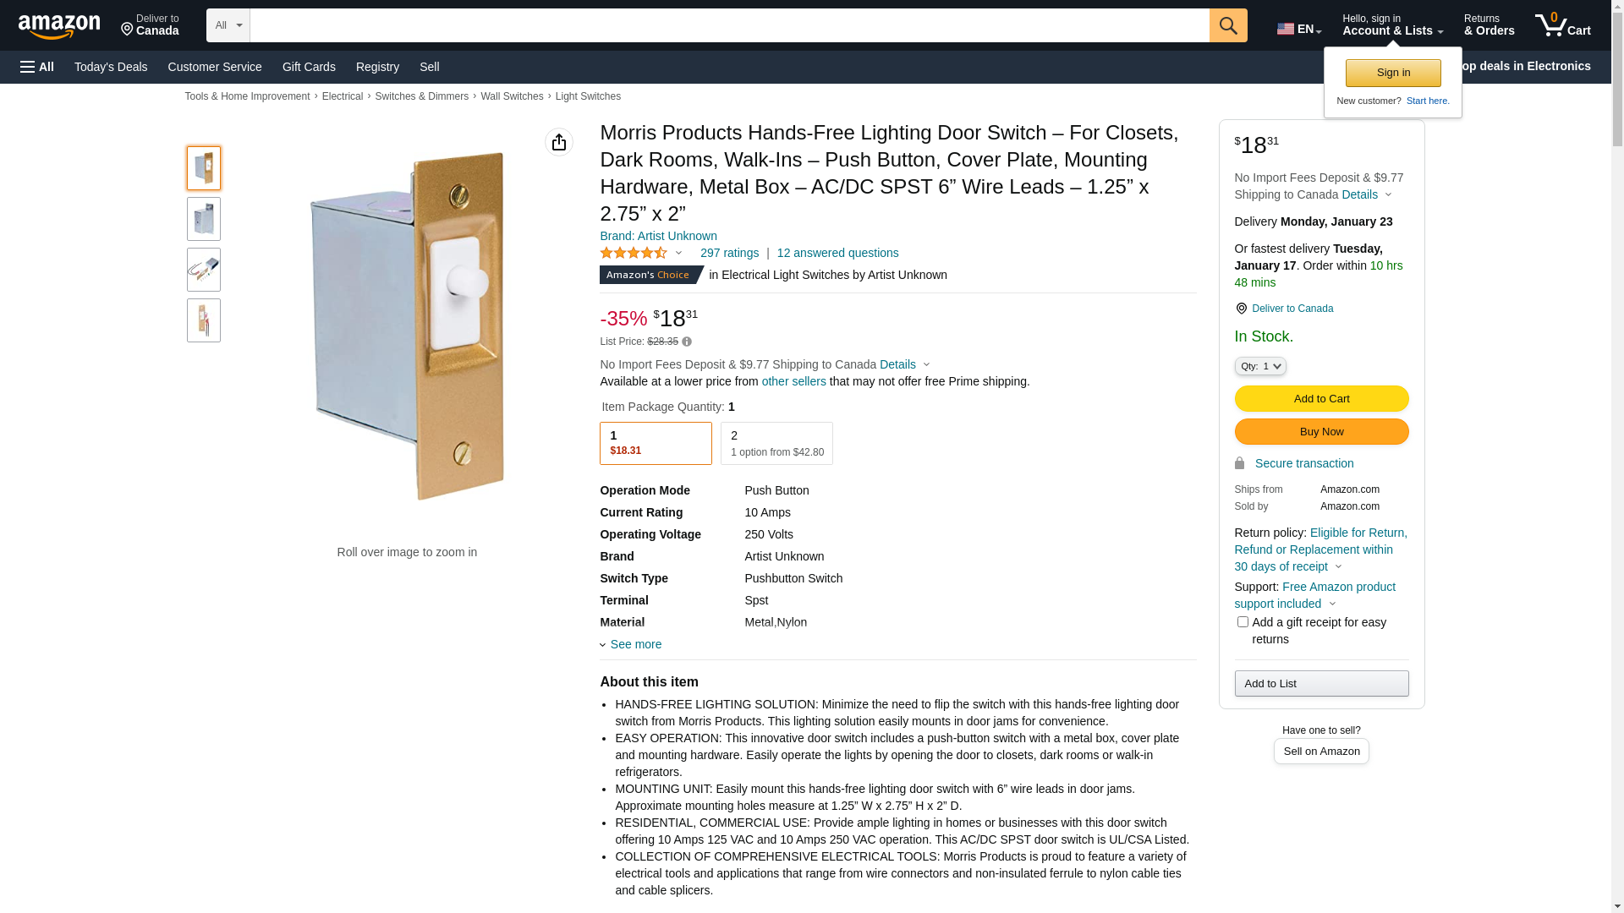Viewport: 1624px width, 913px height.
Task: Click the Add to Cart button
Action: (x=1321, y=399)
